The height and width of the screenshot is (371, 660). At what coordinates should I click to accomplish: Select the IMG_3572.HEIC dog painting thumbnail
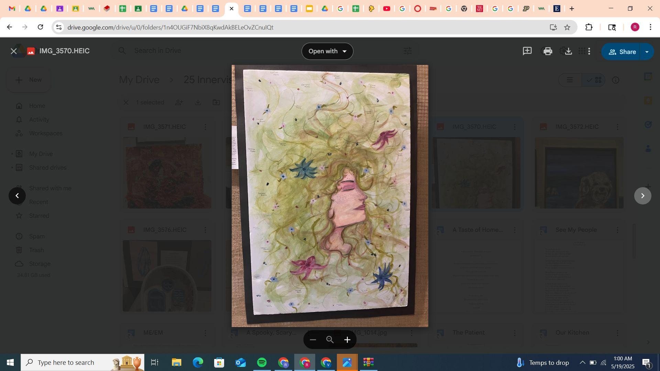[579, 173]
